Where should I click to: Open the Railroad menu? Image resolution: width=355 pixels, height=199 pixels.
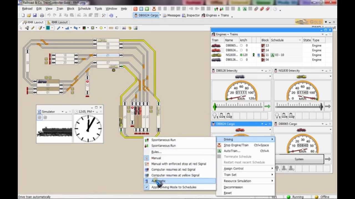[27, 9]
